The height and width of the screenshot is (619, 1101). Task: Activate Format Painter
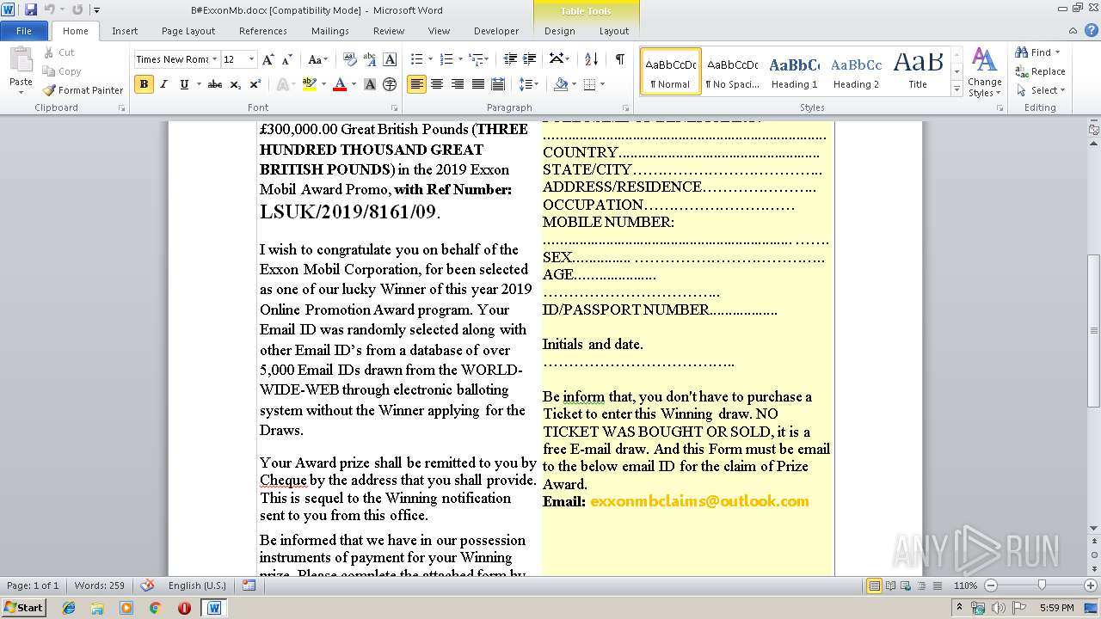[83, 90]
